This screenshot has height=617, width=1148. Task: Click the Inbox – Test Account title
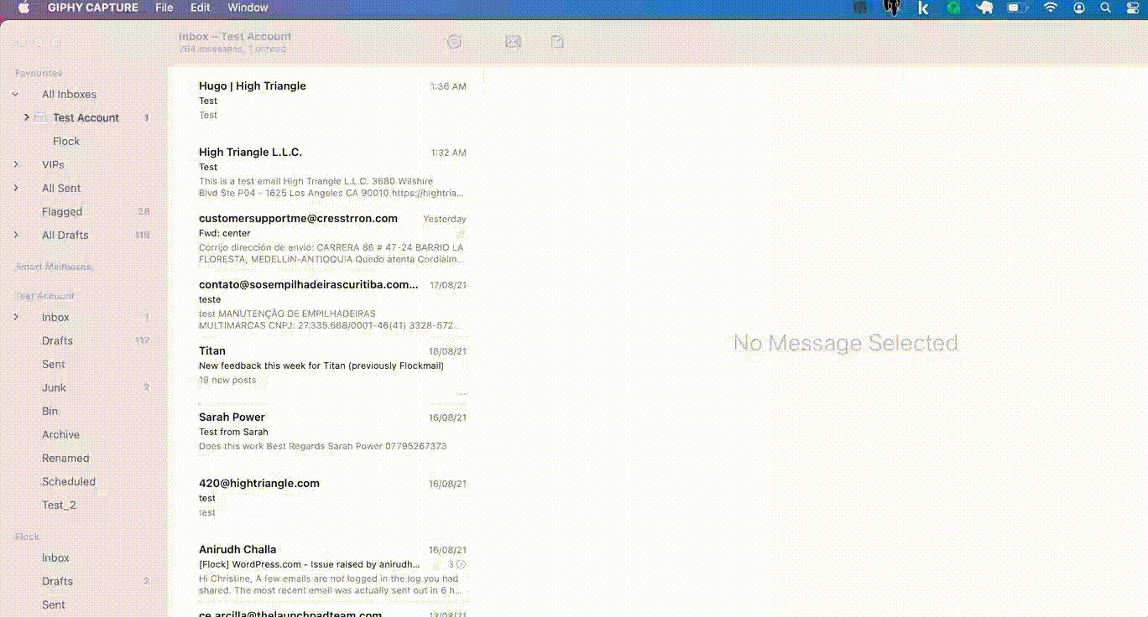pos(235,37)
